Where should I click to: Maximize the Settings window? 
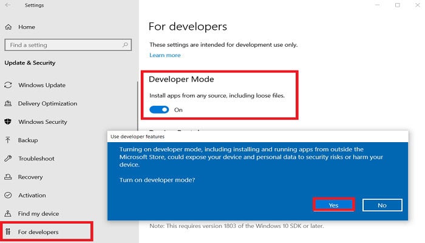pyautogui.click(x=397, y=5)
